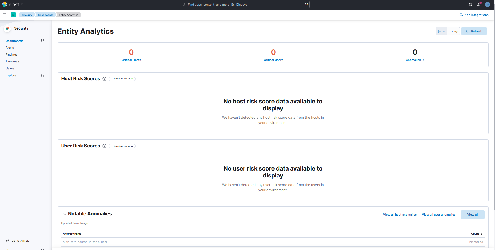Click Add integrations link

pos(476,15)
